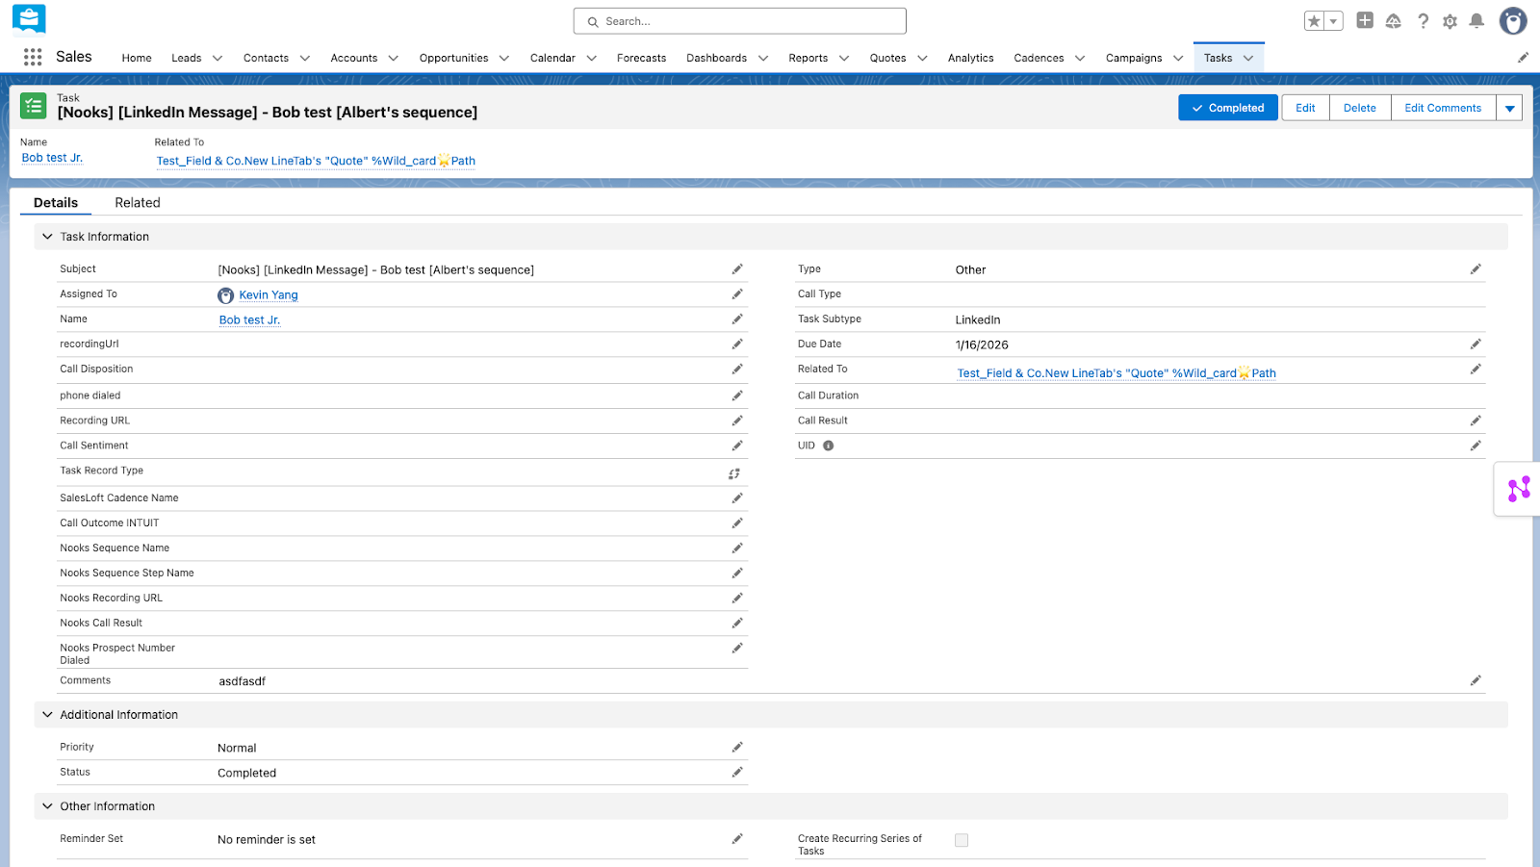The image size is (1540, 867).
Task: Open the Notifications bell icon
Action: tap(1476, 21)
